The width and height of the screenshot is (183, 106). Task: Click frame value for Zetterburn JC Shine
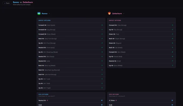pyautogui.click(x=172, y=100)
